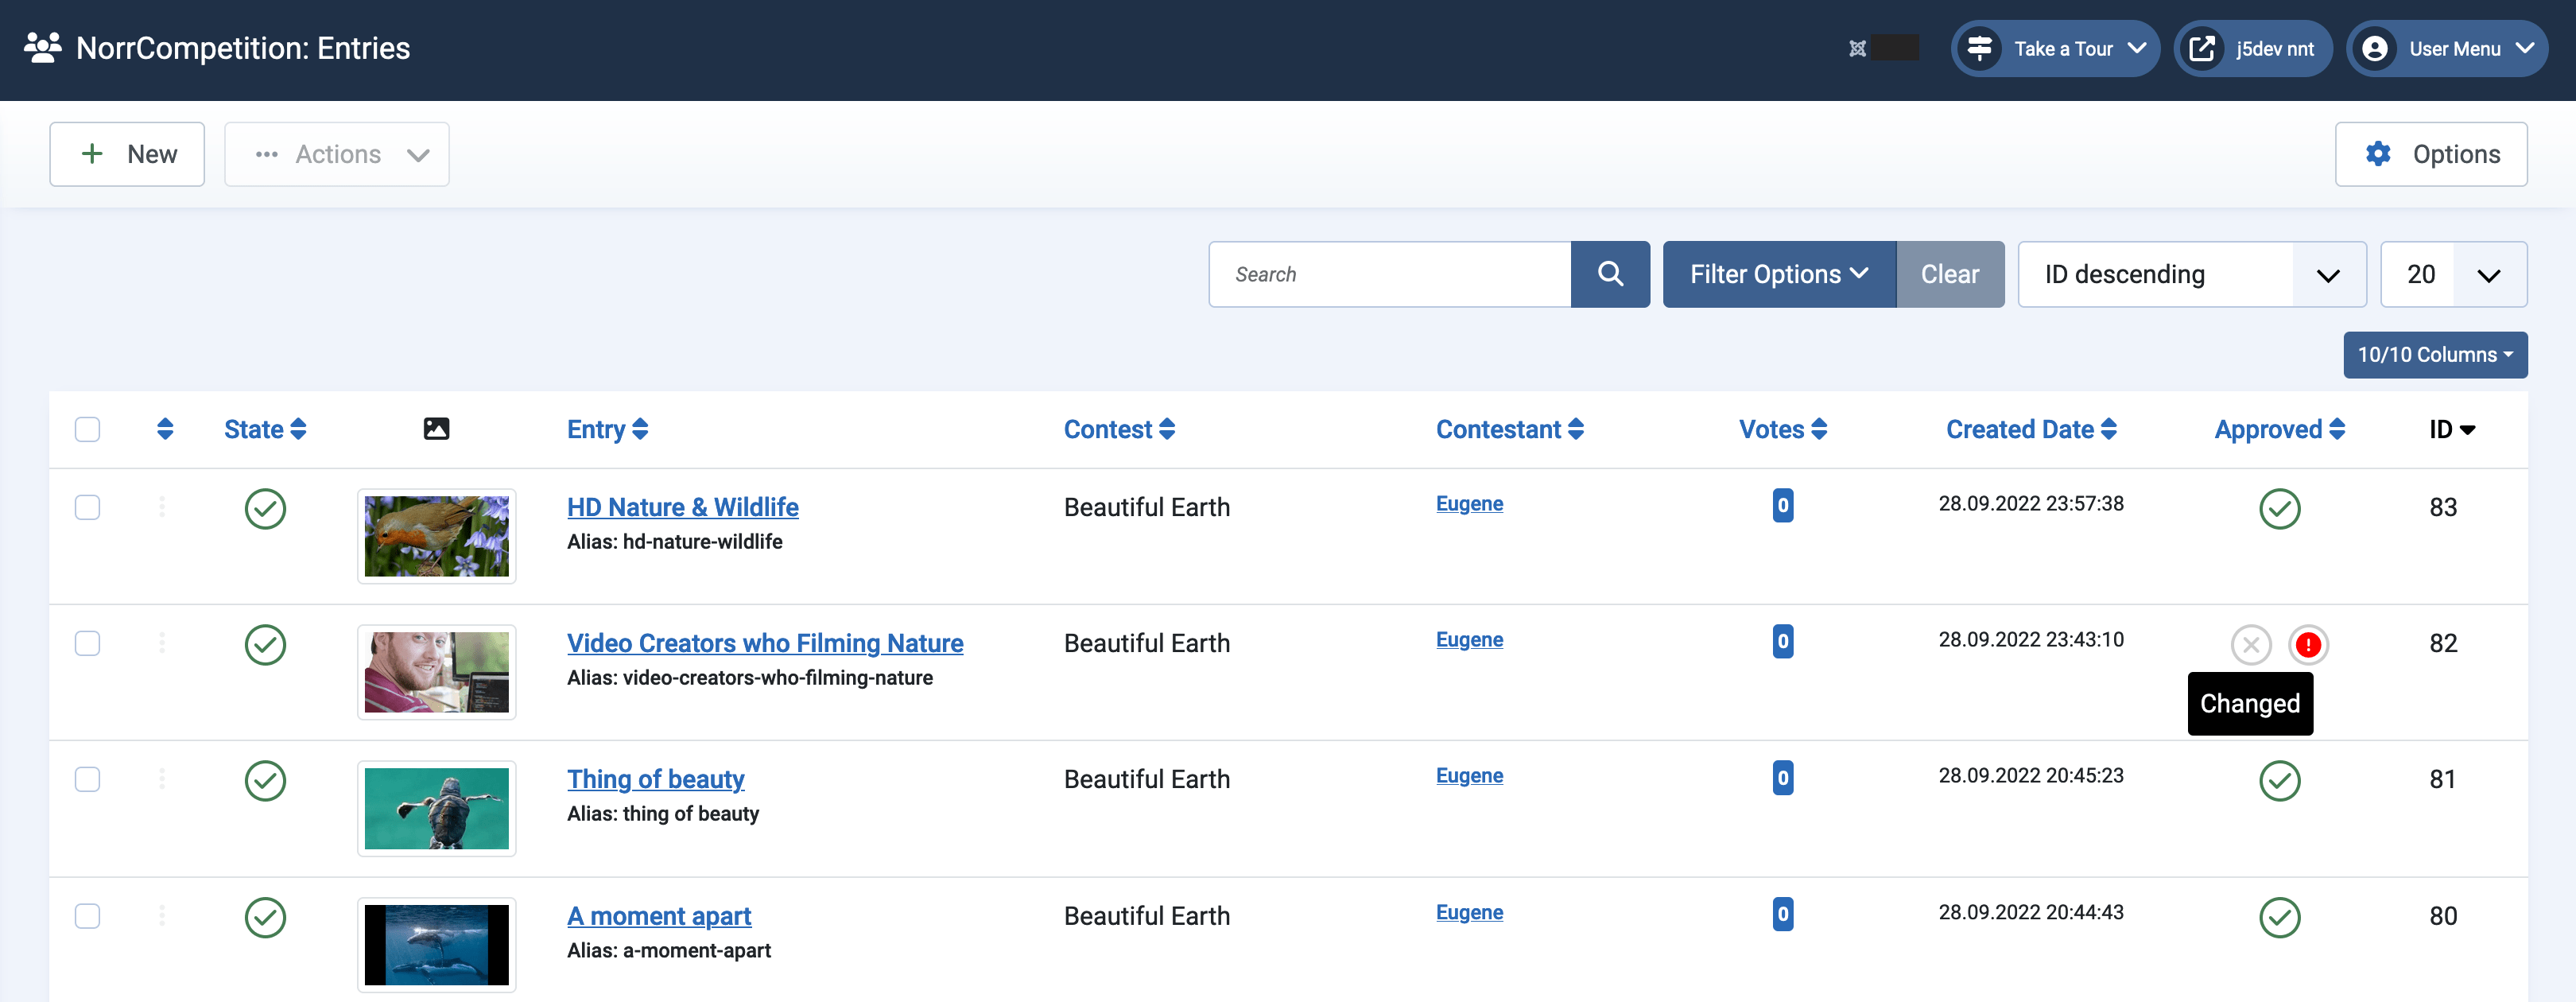The width and height of the screenshot is (2576, 1002).
Task: Click the search magnifier button
Action: [1609, 274]
